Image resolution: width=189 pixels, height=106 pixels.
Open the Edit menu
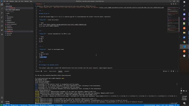[7, 1]
